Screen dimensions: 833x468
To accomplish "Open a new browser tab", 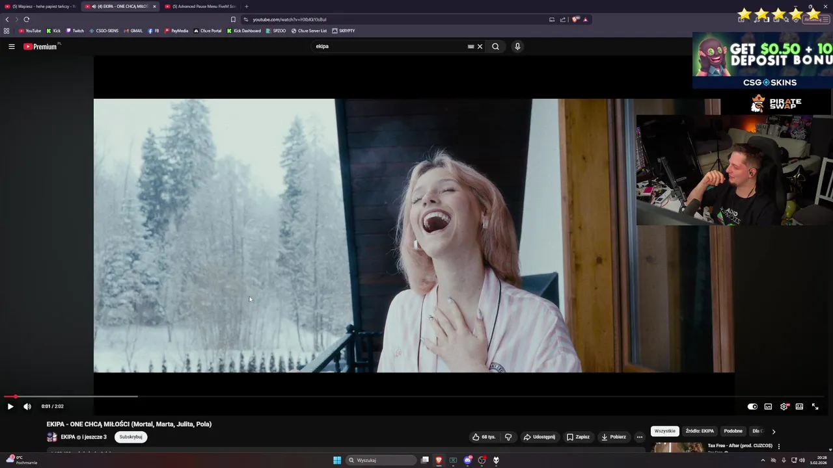I will coord(246,6).
